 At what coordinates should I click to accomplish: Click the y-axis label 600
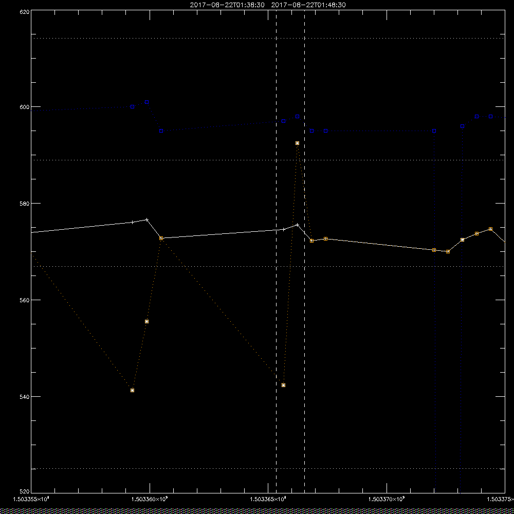coord(25,107)
